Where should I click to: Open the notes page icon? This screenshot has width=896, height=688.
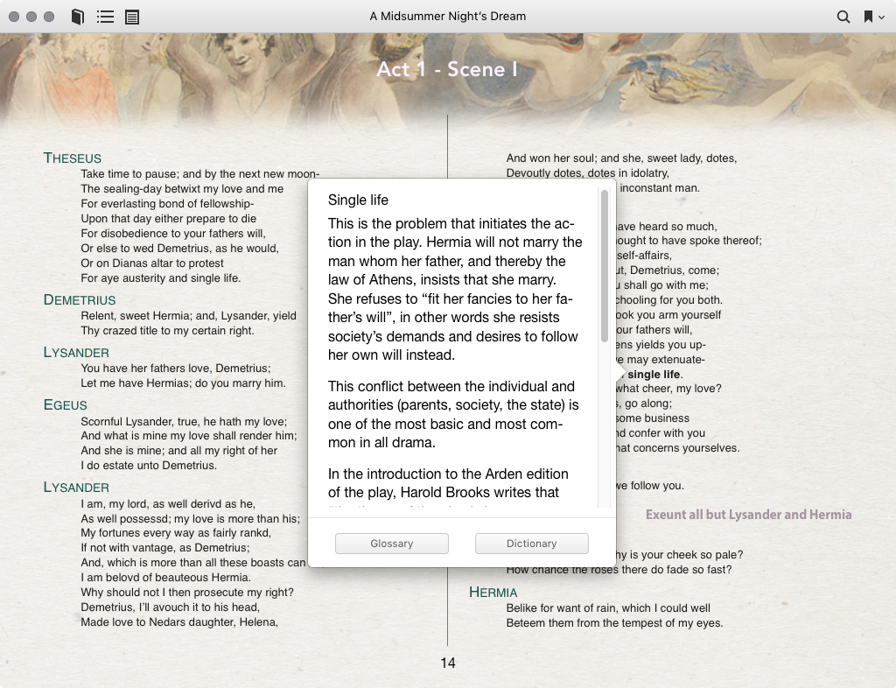[132, 17]
